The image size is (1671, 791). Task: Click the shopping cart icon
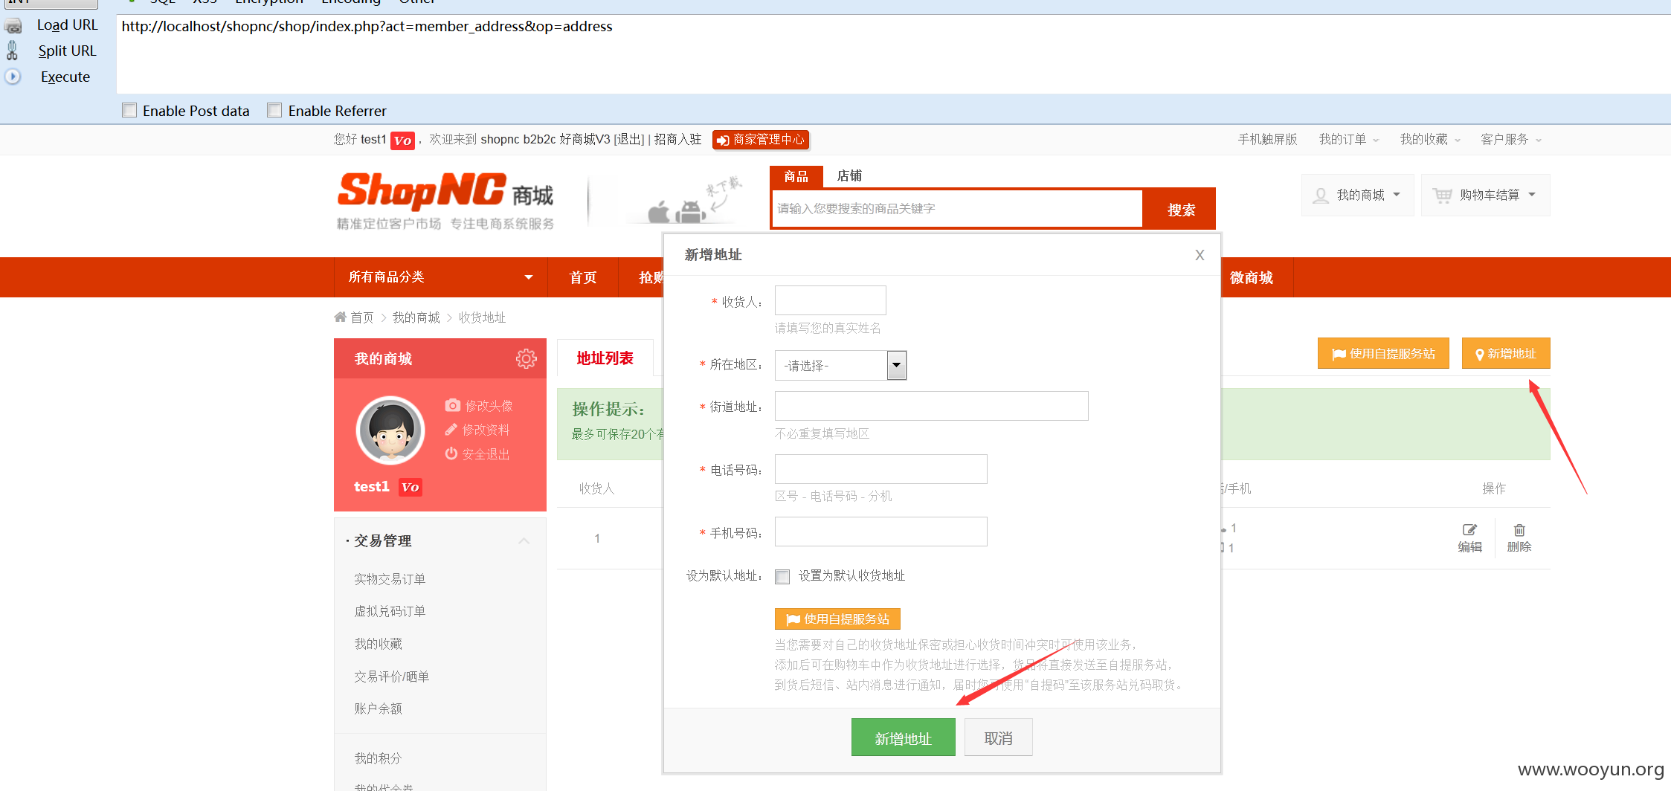point(1443,195)
